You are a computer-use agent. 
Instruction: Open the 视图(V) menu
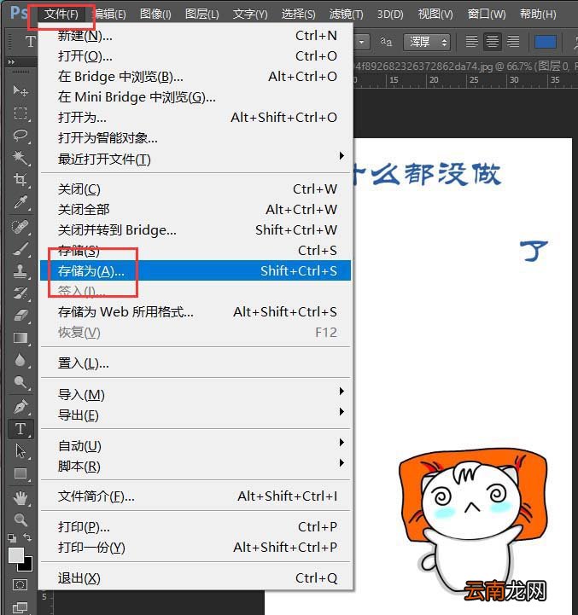click(x=435, y=15)
